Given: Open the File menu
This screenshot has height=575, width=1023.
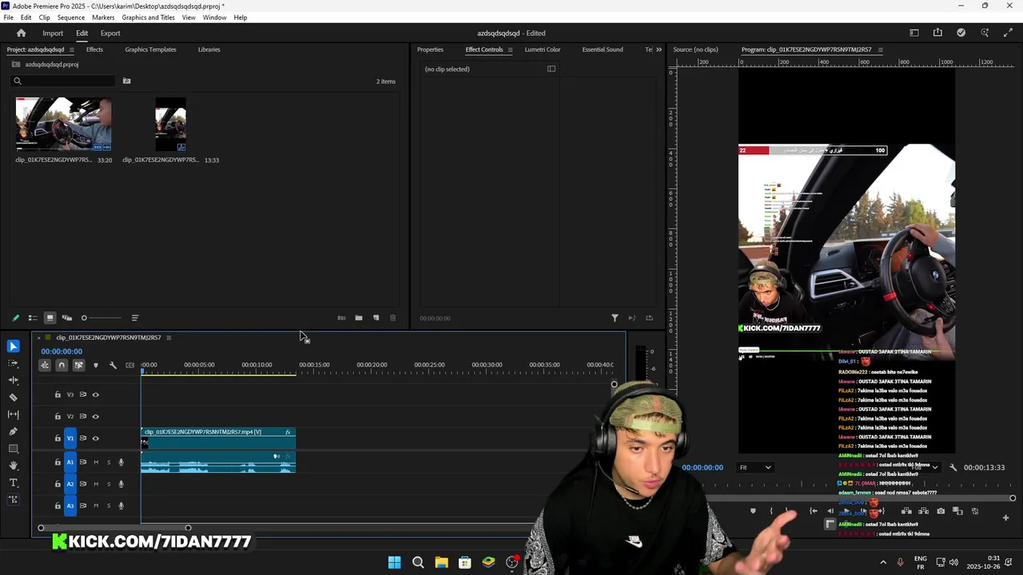Looking at the screenshot, I should click(x=8, y=17).
